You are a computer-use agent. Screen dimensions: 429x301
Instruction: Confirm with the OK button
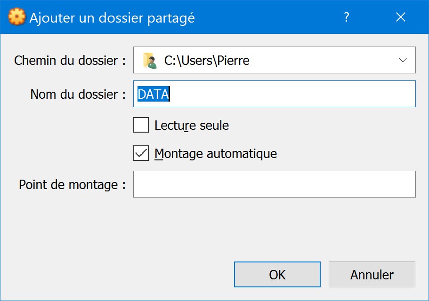point(277,275)
